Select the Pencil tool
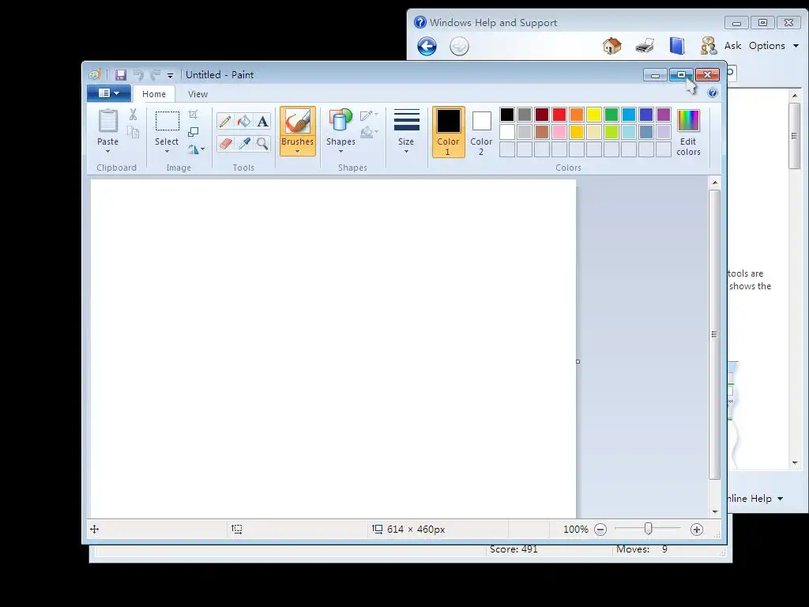Screen dimensions: 809x607 click(x=225, y=121)
